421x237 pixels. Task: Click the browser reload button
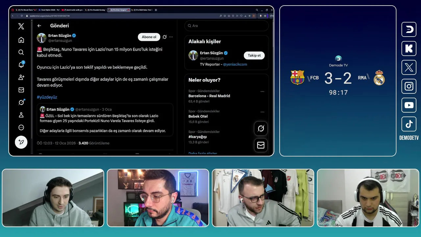pos(22,16)
